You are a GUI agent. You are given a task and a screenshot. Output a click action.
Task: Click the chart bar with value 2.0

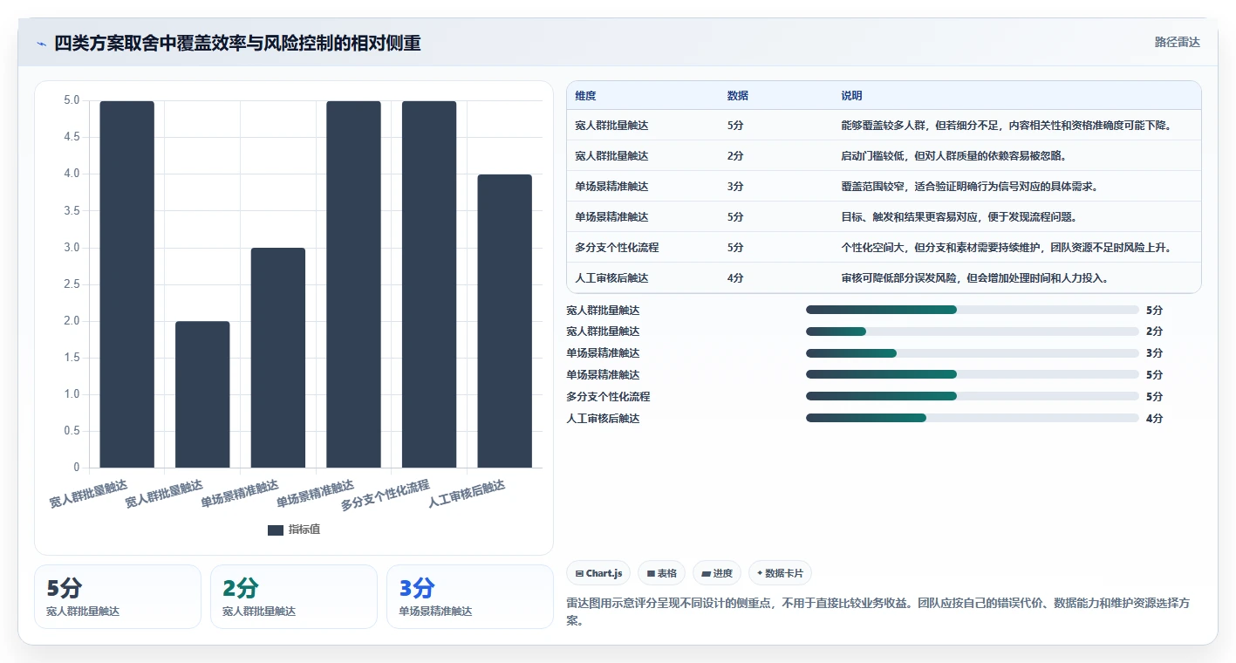click(x=202, y=394)
